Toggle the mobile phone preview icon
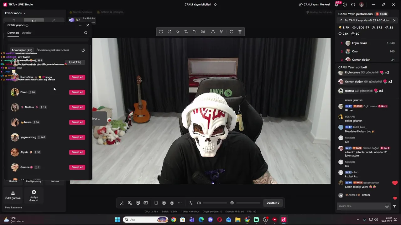 pos(156,203)
